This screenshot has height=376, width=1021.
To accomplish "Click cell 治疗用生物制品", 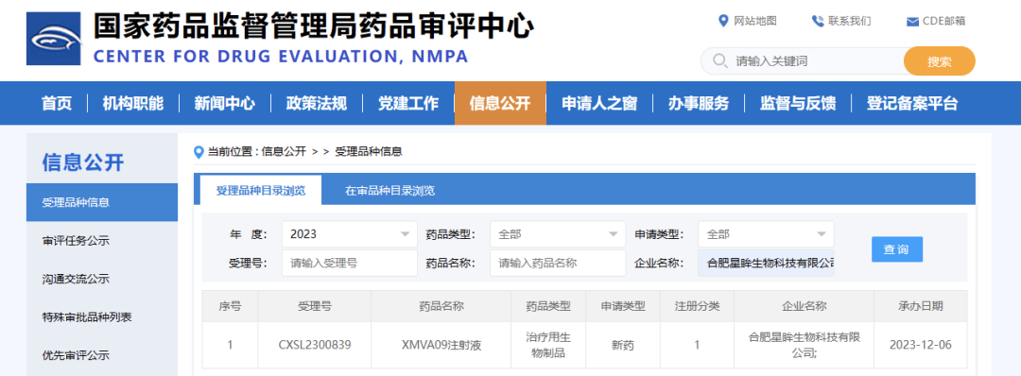I will (548, 346).
